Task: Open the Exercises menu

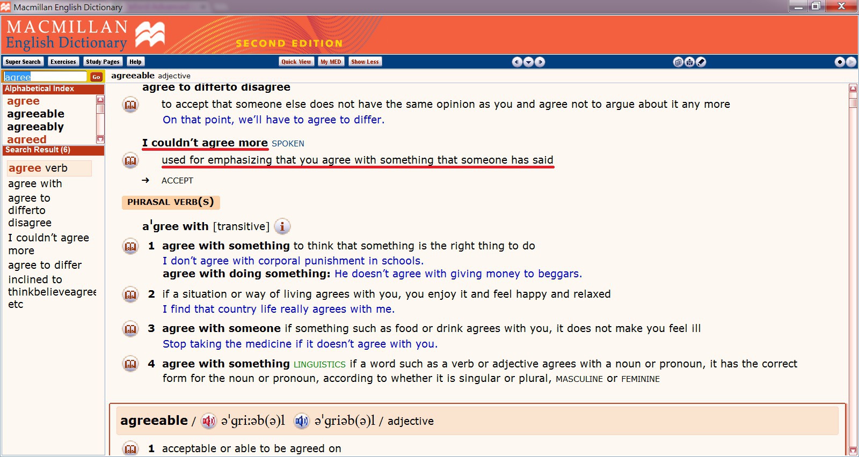Action: [x=63, y=62]
